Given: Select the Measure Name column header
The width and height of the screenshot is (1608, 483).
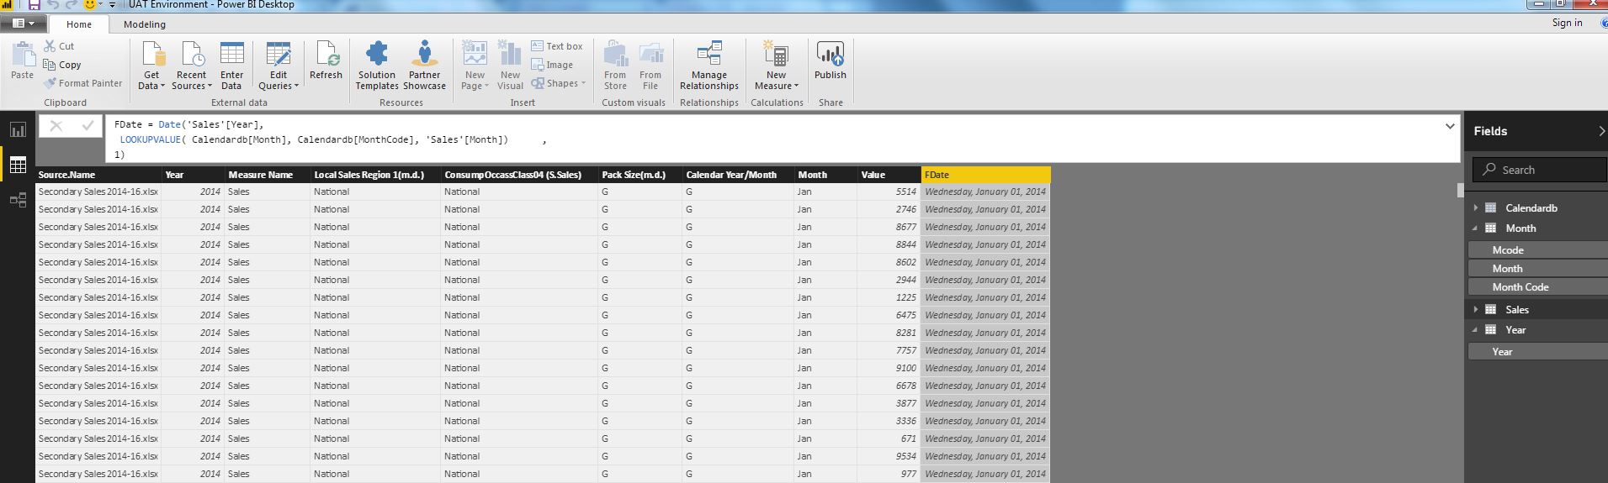Looking at the screenshot, I should pyautogui.click(x=267, y=175).
